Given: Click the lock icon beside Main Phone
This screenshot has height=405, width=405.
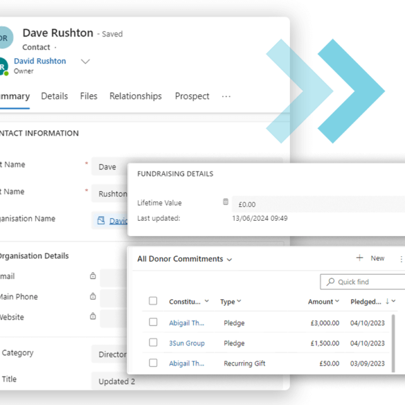Looking at the screenshot, I should [93, 296].
